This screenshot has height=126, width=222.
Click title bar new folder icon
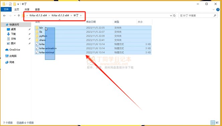[14, 4]
